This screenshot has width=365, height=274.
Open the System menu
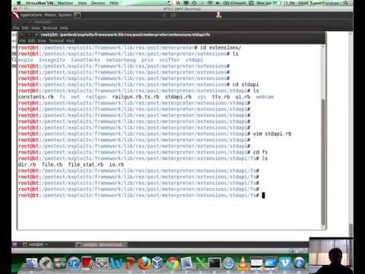point(65,15)
